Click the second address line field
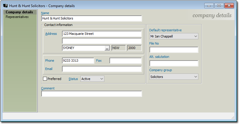 point(102,41)
